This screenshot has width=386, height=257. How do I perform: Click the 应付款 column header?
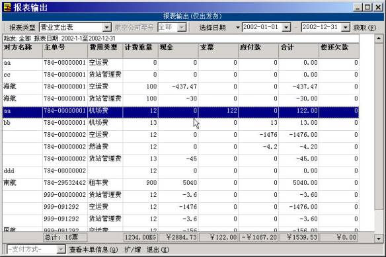pyautogui.click(x=258, y=51)
